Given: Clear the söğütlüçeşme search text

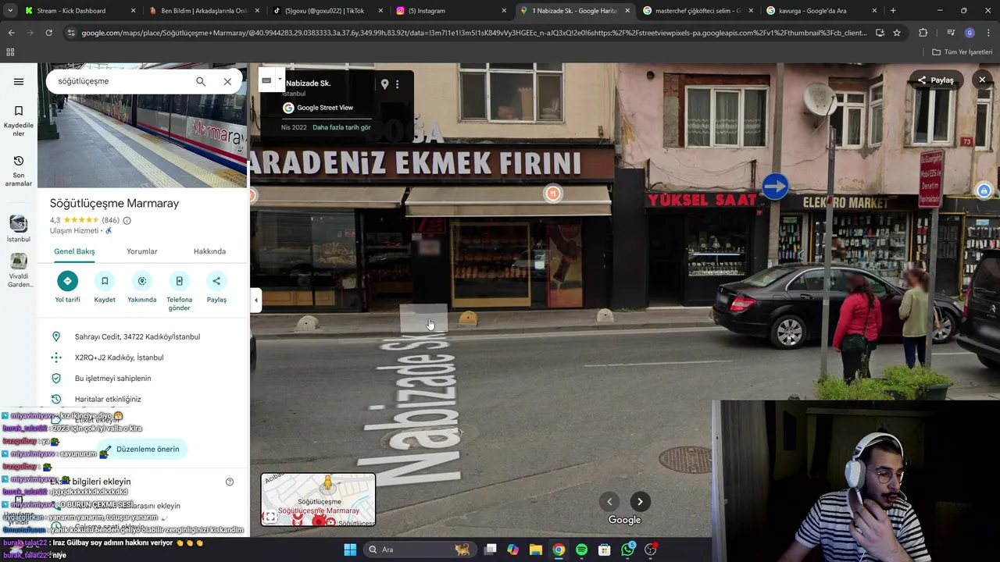Looking at the screenshot, I should 227,81.
